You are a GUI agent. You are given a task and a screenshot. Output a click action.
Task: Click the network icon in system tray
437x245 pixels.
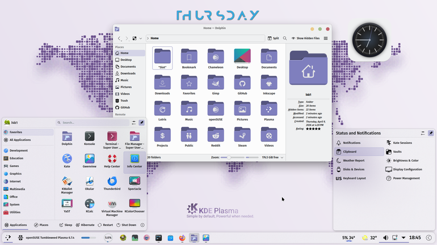(x=394, y=238)
